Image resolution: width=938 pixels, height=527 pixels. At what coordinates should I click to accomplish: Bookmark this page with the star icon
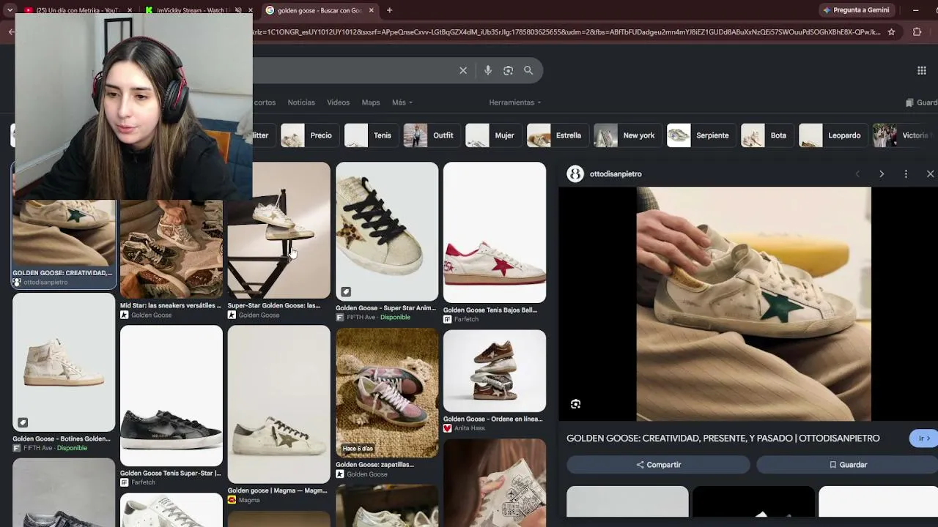point(891,32)
